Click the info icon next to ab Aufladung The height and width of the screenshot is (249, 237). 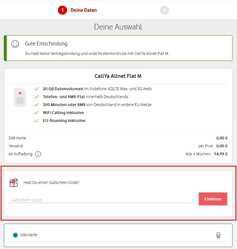click(x=38, y=154)
